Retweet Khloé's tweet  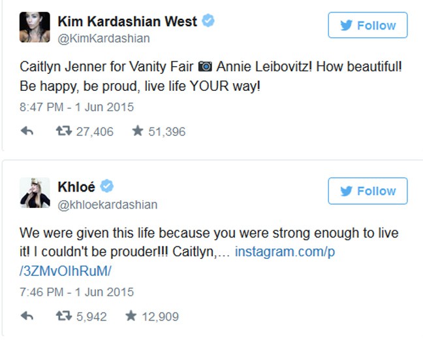65,316
